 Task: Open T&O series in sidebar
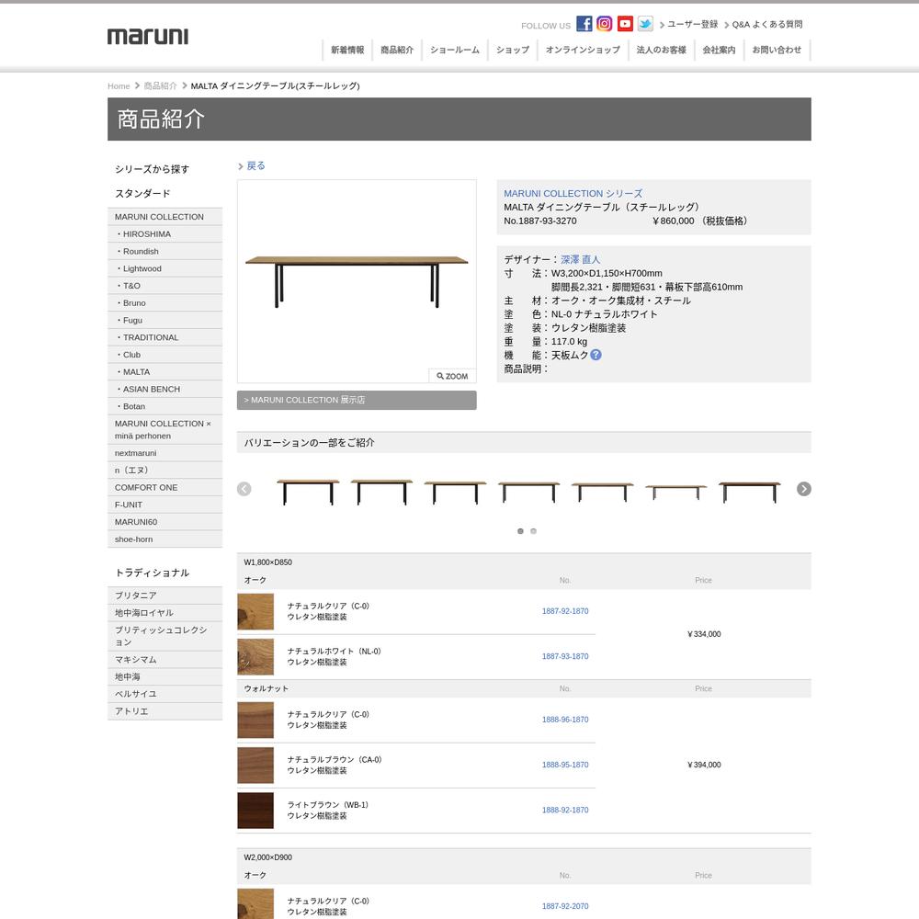165,286
